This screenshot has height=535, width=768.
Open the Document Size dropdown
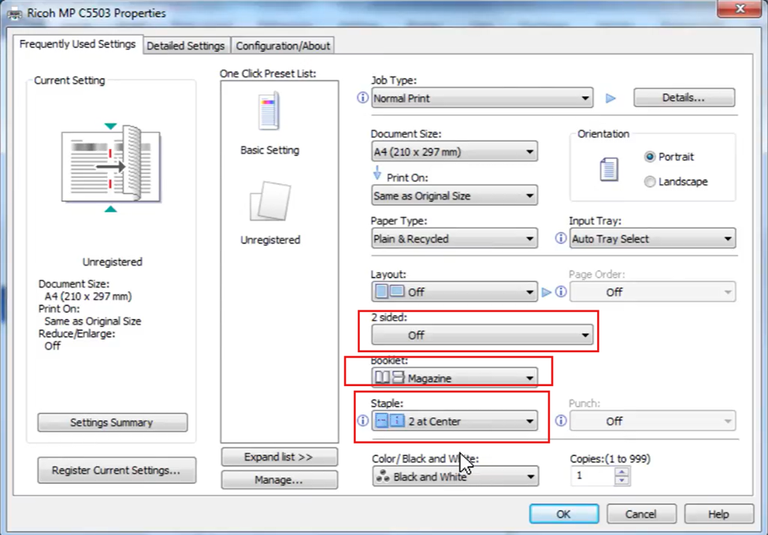coord(454,152)
